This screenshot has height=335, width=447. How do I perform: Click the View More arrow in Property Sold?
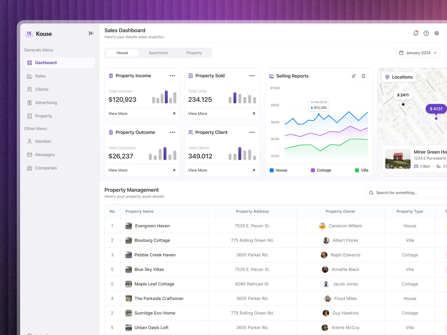(x=254, y=114)
